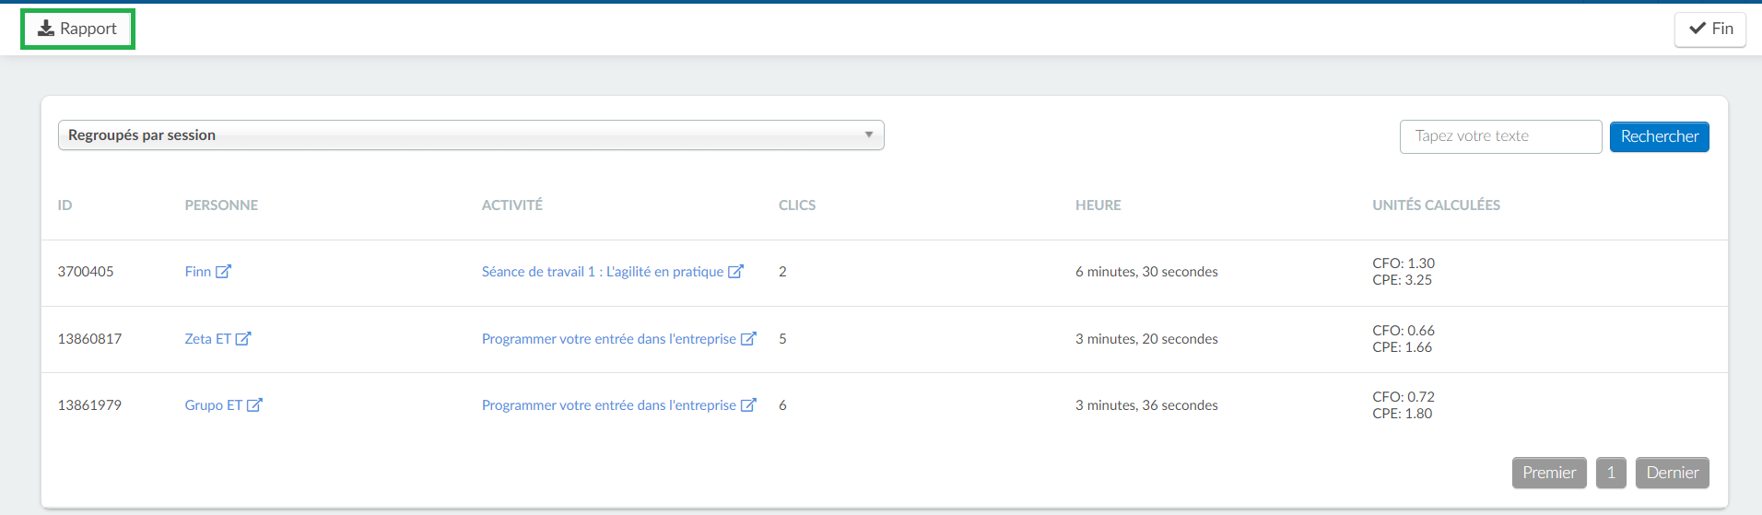The height and width of the screenshot is (515, 1762).
Task: Click the CFO: 1.30 value
Action: pos(1404,263)
